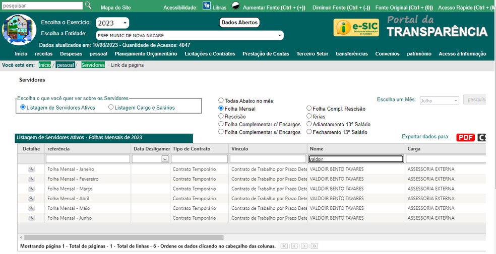Open detail magnifier for Folha Mensal - Março

click(31, 189)
